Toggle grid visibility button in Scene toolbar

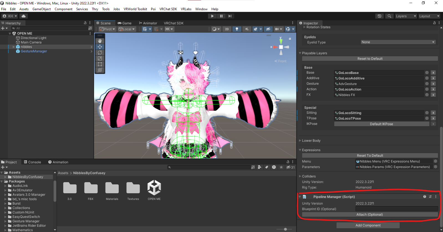[144, 29]
